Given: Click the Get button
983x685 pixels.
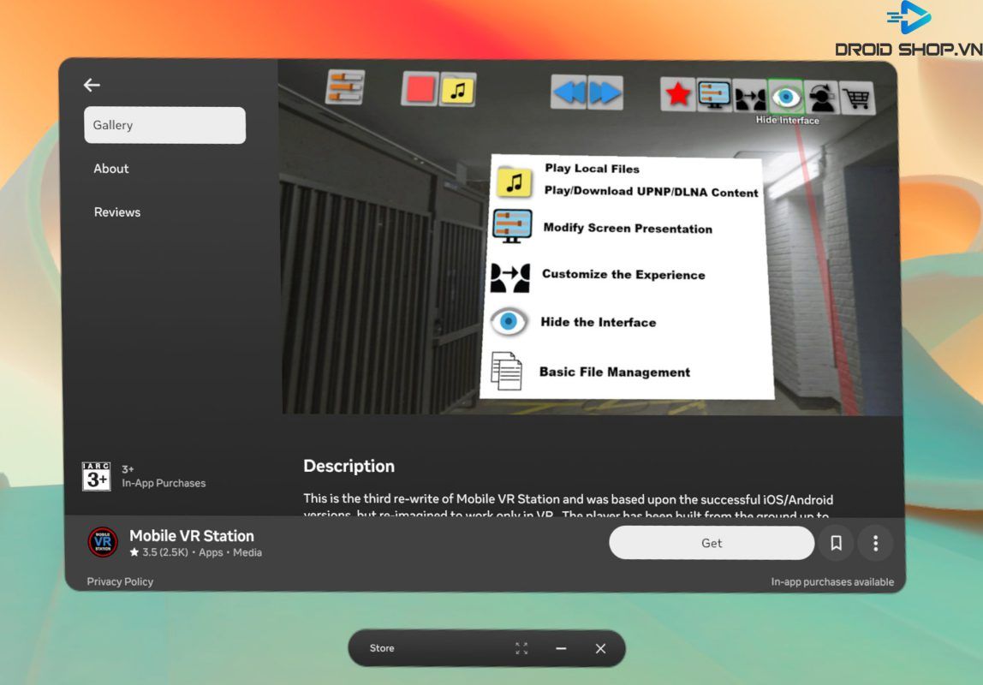Looking at the screenshot, I should click(712, 543).
